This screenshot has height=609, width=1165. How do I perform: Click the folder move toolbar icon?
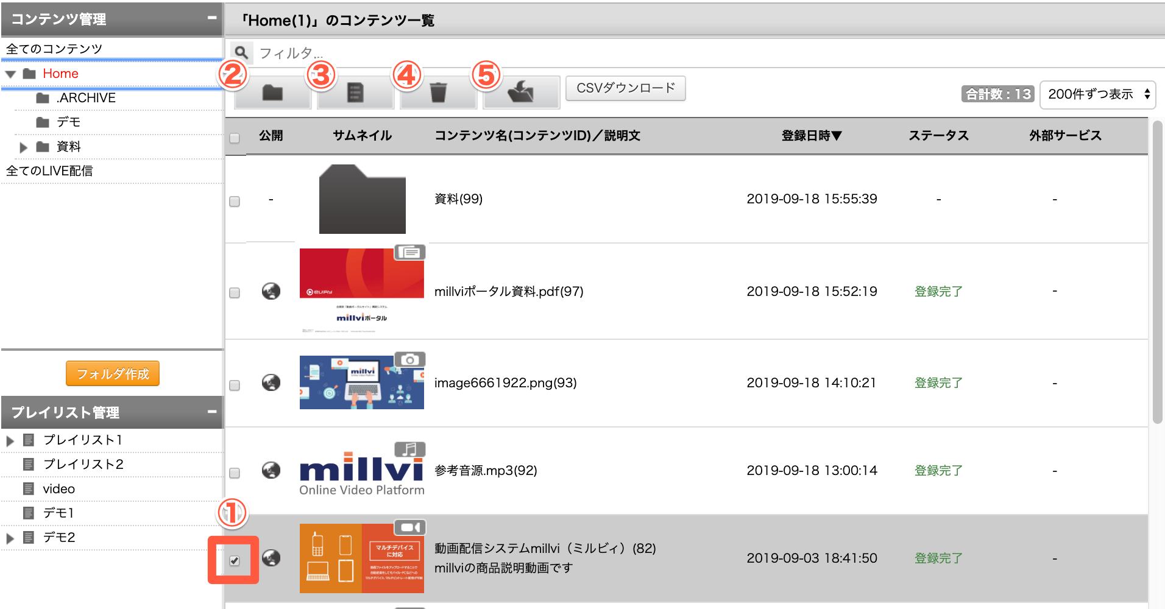point(272,93)
